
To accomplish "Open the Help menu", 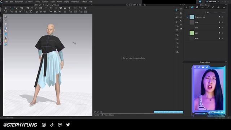I will (91, 2).
